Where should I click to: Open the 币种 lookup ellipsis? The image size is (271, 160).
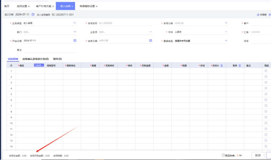tap(226, 32)
